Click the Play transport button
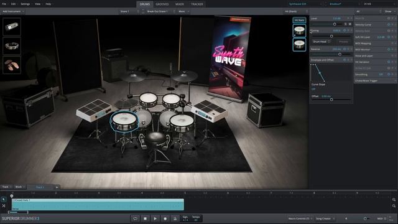This screenshot has height=224, width=398. [x=155, y=218]
